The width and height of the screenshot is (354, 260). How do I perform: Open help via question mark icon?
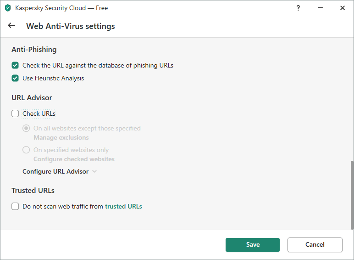tap(298, 8)
